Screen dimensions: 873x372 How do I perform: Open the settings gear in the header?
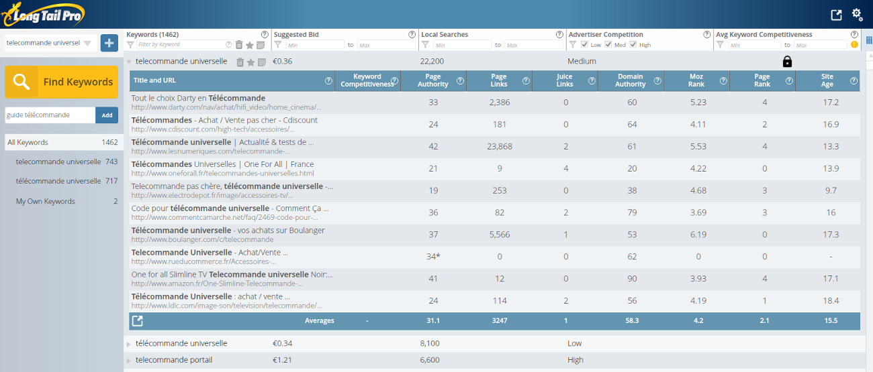(857, 15)
